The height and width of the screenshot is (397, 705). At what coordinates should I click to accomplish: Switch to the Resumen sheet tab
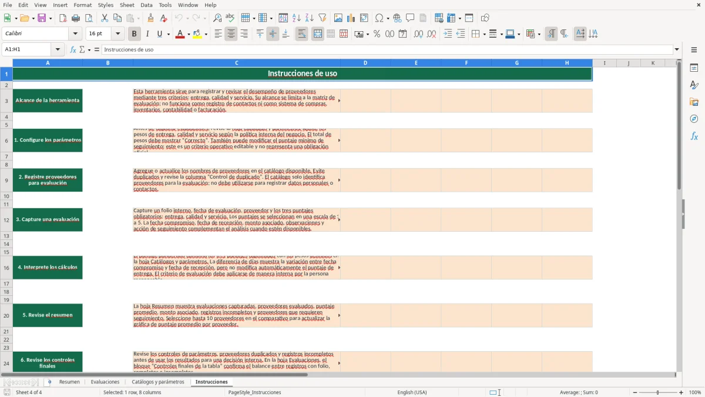69,382
